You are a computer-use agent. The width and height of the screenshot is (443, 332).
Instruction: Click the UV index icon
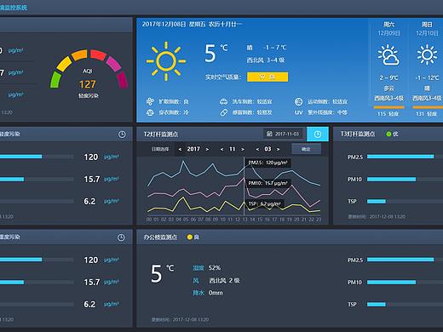click(298, 112)
